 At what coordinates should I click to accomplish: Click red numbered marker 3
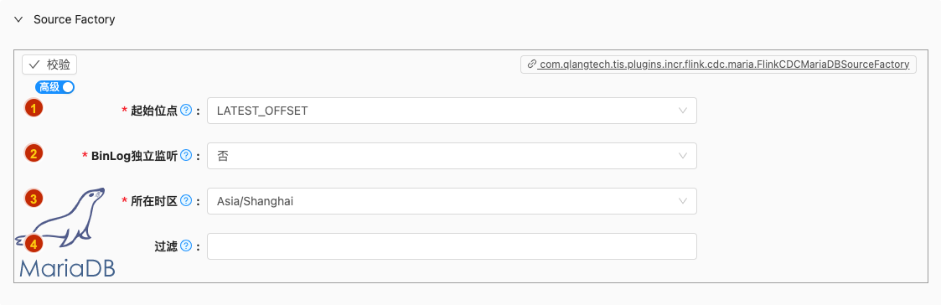[34, 198]
